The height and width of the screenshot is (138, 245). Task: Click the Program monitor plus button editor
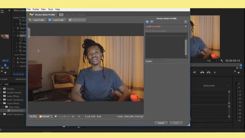238,72
